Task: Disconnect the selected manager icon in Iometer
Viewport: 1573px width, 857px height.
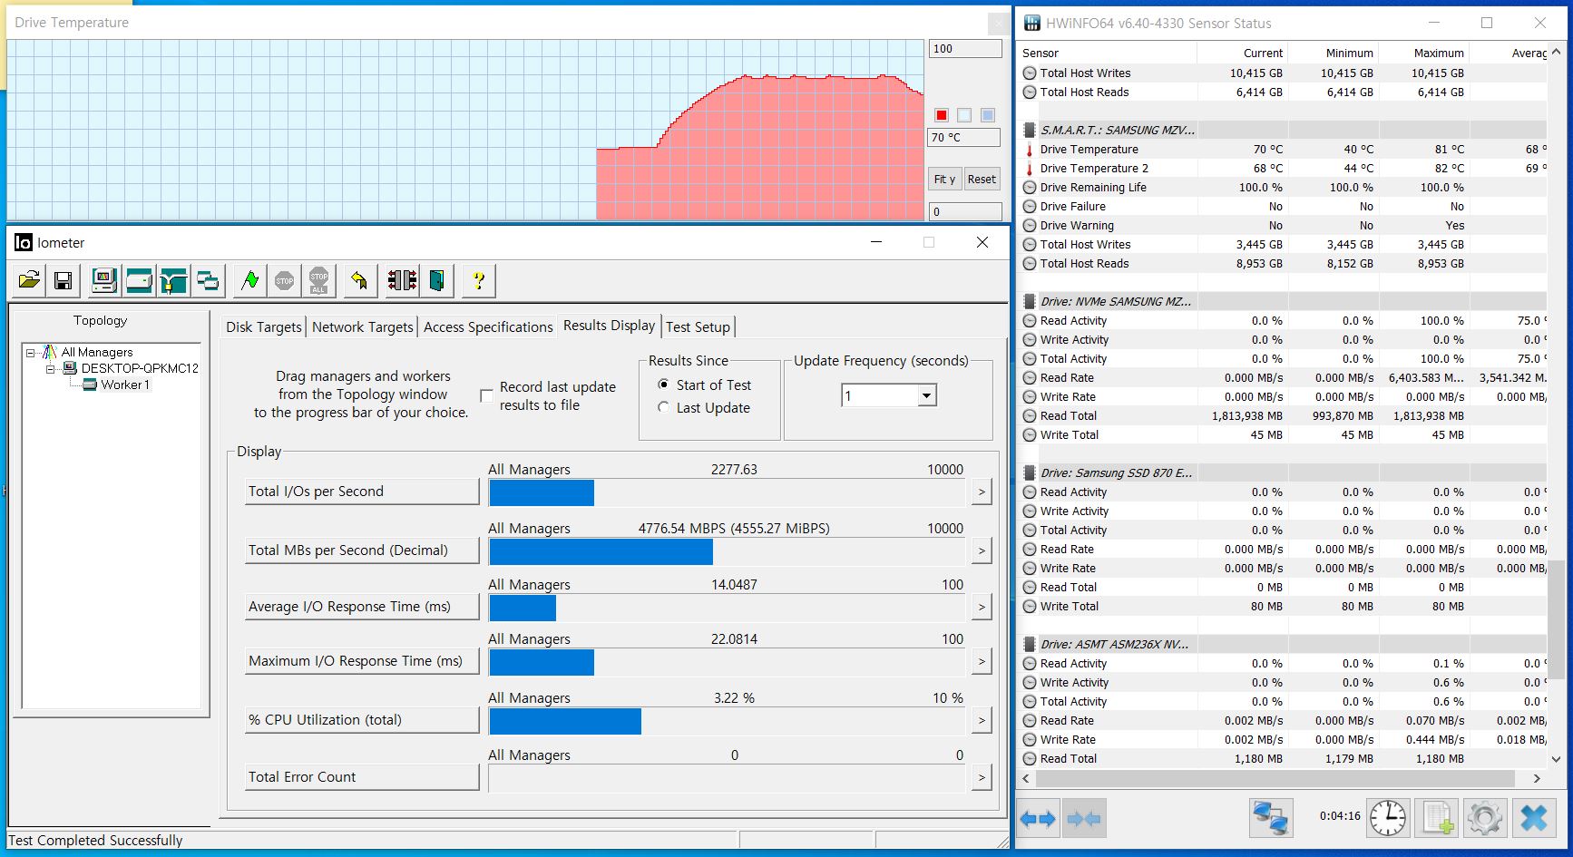Action: pos(402,280)
